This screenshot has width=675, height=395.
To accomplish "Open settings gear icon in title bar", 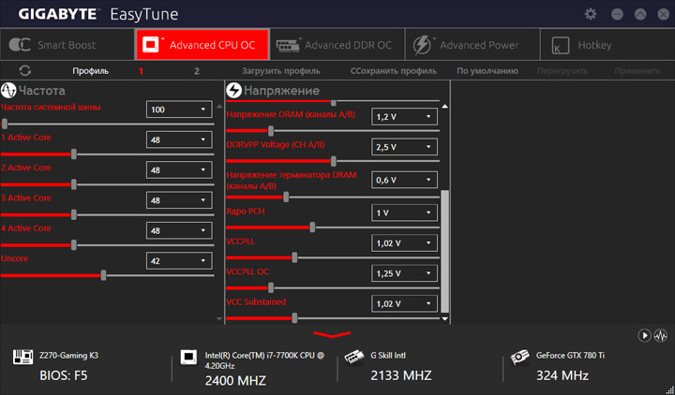I will (591, 14).
